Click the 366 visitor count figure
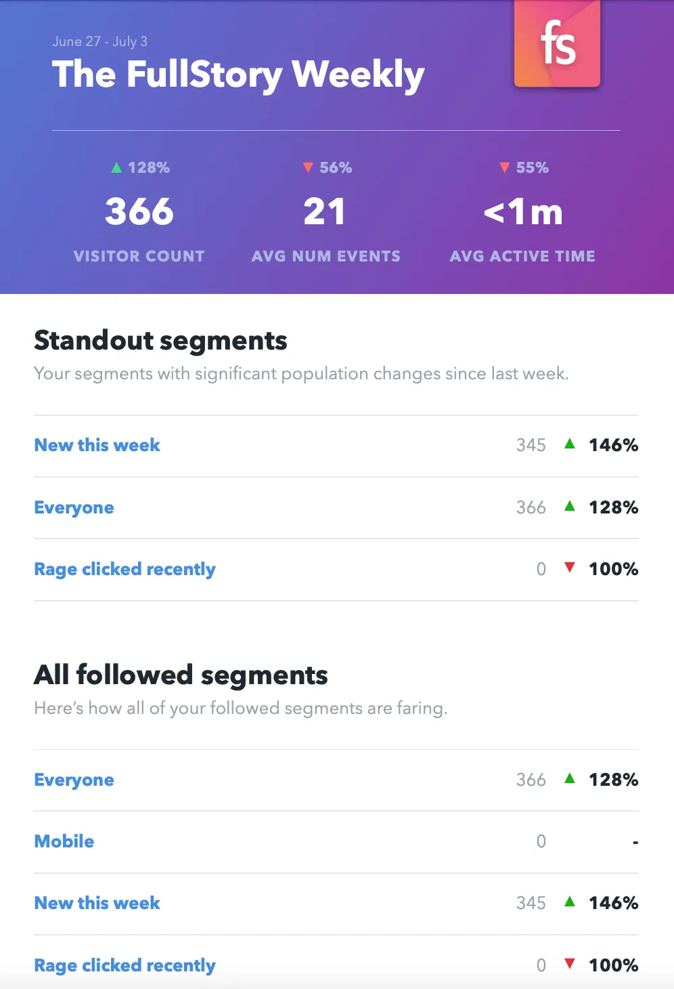Screen dimensions: 674x989 (139, 211)
